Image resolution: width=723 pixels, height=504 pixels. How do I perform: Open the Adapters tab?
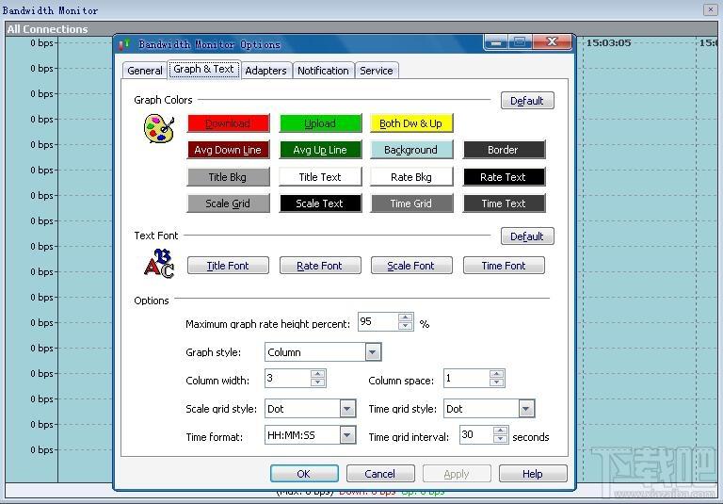266,71
